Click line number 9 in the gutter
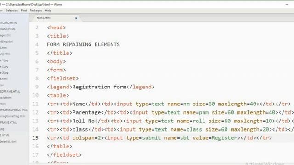The height and width of the screenshot is (165, 294). 37,87
